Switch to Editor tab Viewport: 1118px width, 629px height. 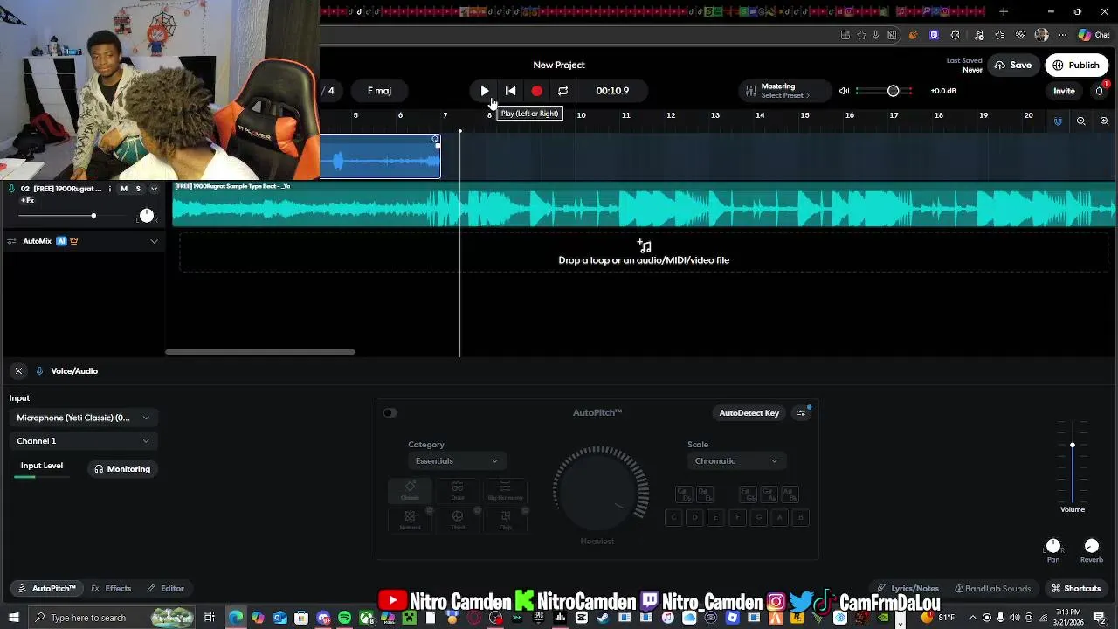(166, 589)
